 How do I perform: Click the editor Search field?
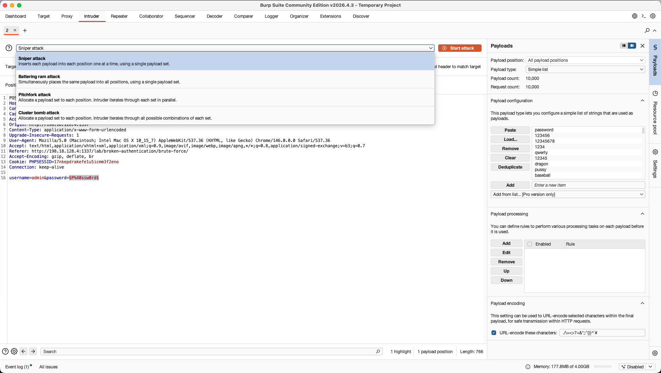click(211, 351)
